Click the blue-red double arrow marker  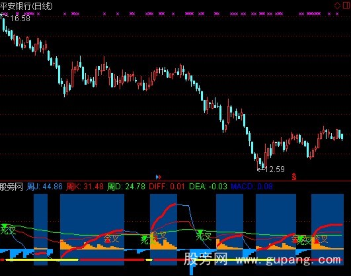coord(159,177)
